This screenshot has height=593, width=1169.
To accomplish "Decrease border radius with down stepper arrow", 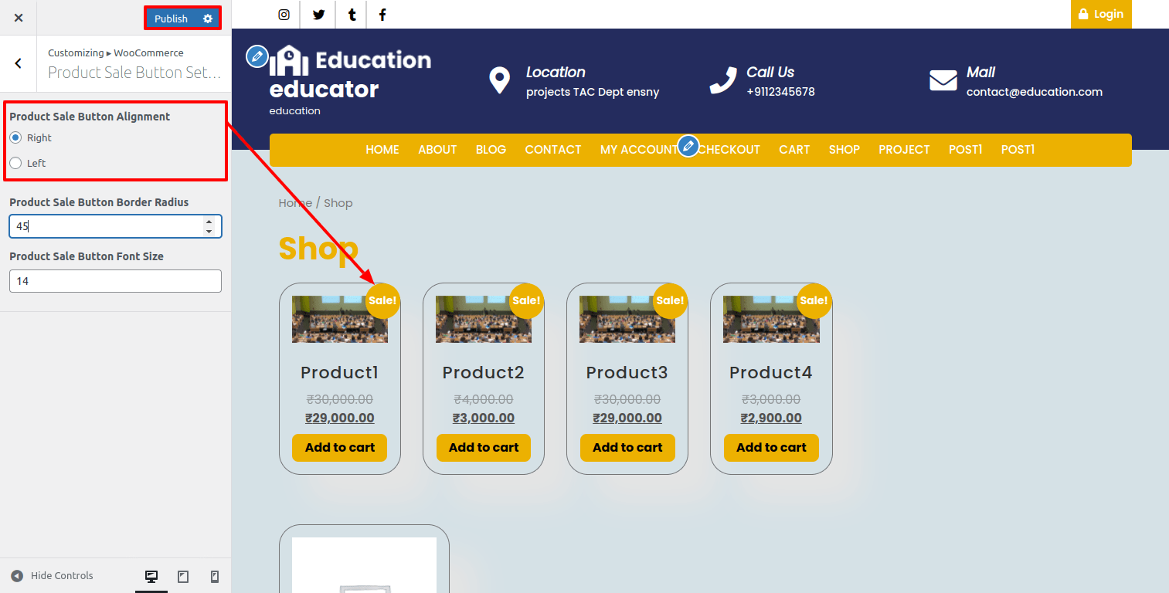I will click(209, 232).
